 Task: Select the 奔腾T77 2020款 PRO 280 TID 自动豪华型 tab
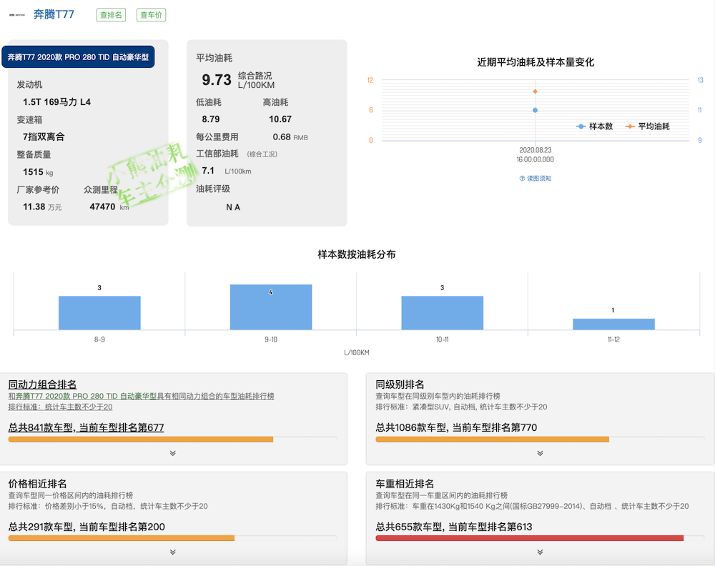(x=78, y=57)
